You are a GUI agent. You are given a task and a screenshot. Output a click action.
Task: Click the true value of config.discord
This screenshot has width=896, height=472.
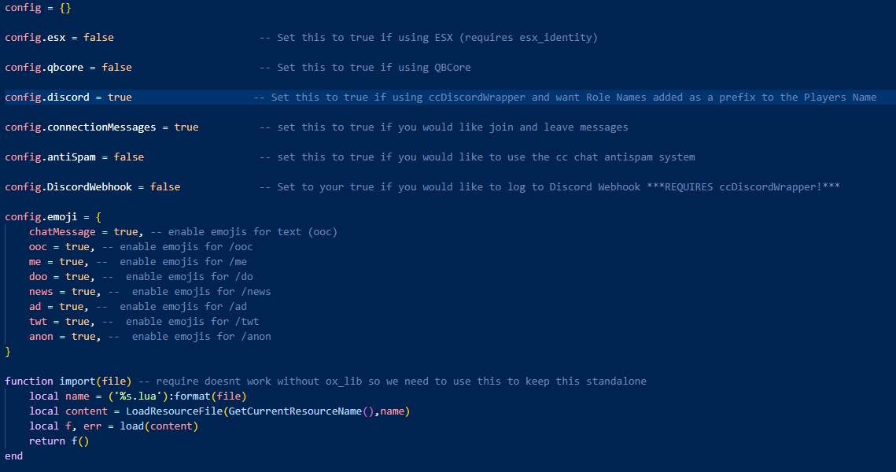click(x=120, y=98)
